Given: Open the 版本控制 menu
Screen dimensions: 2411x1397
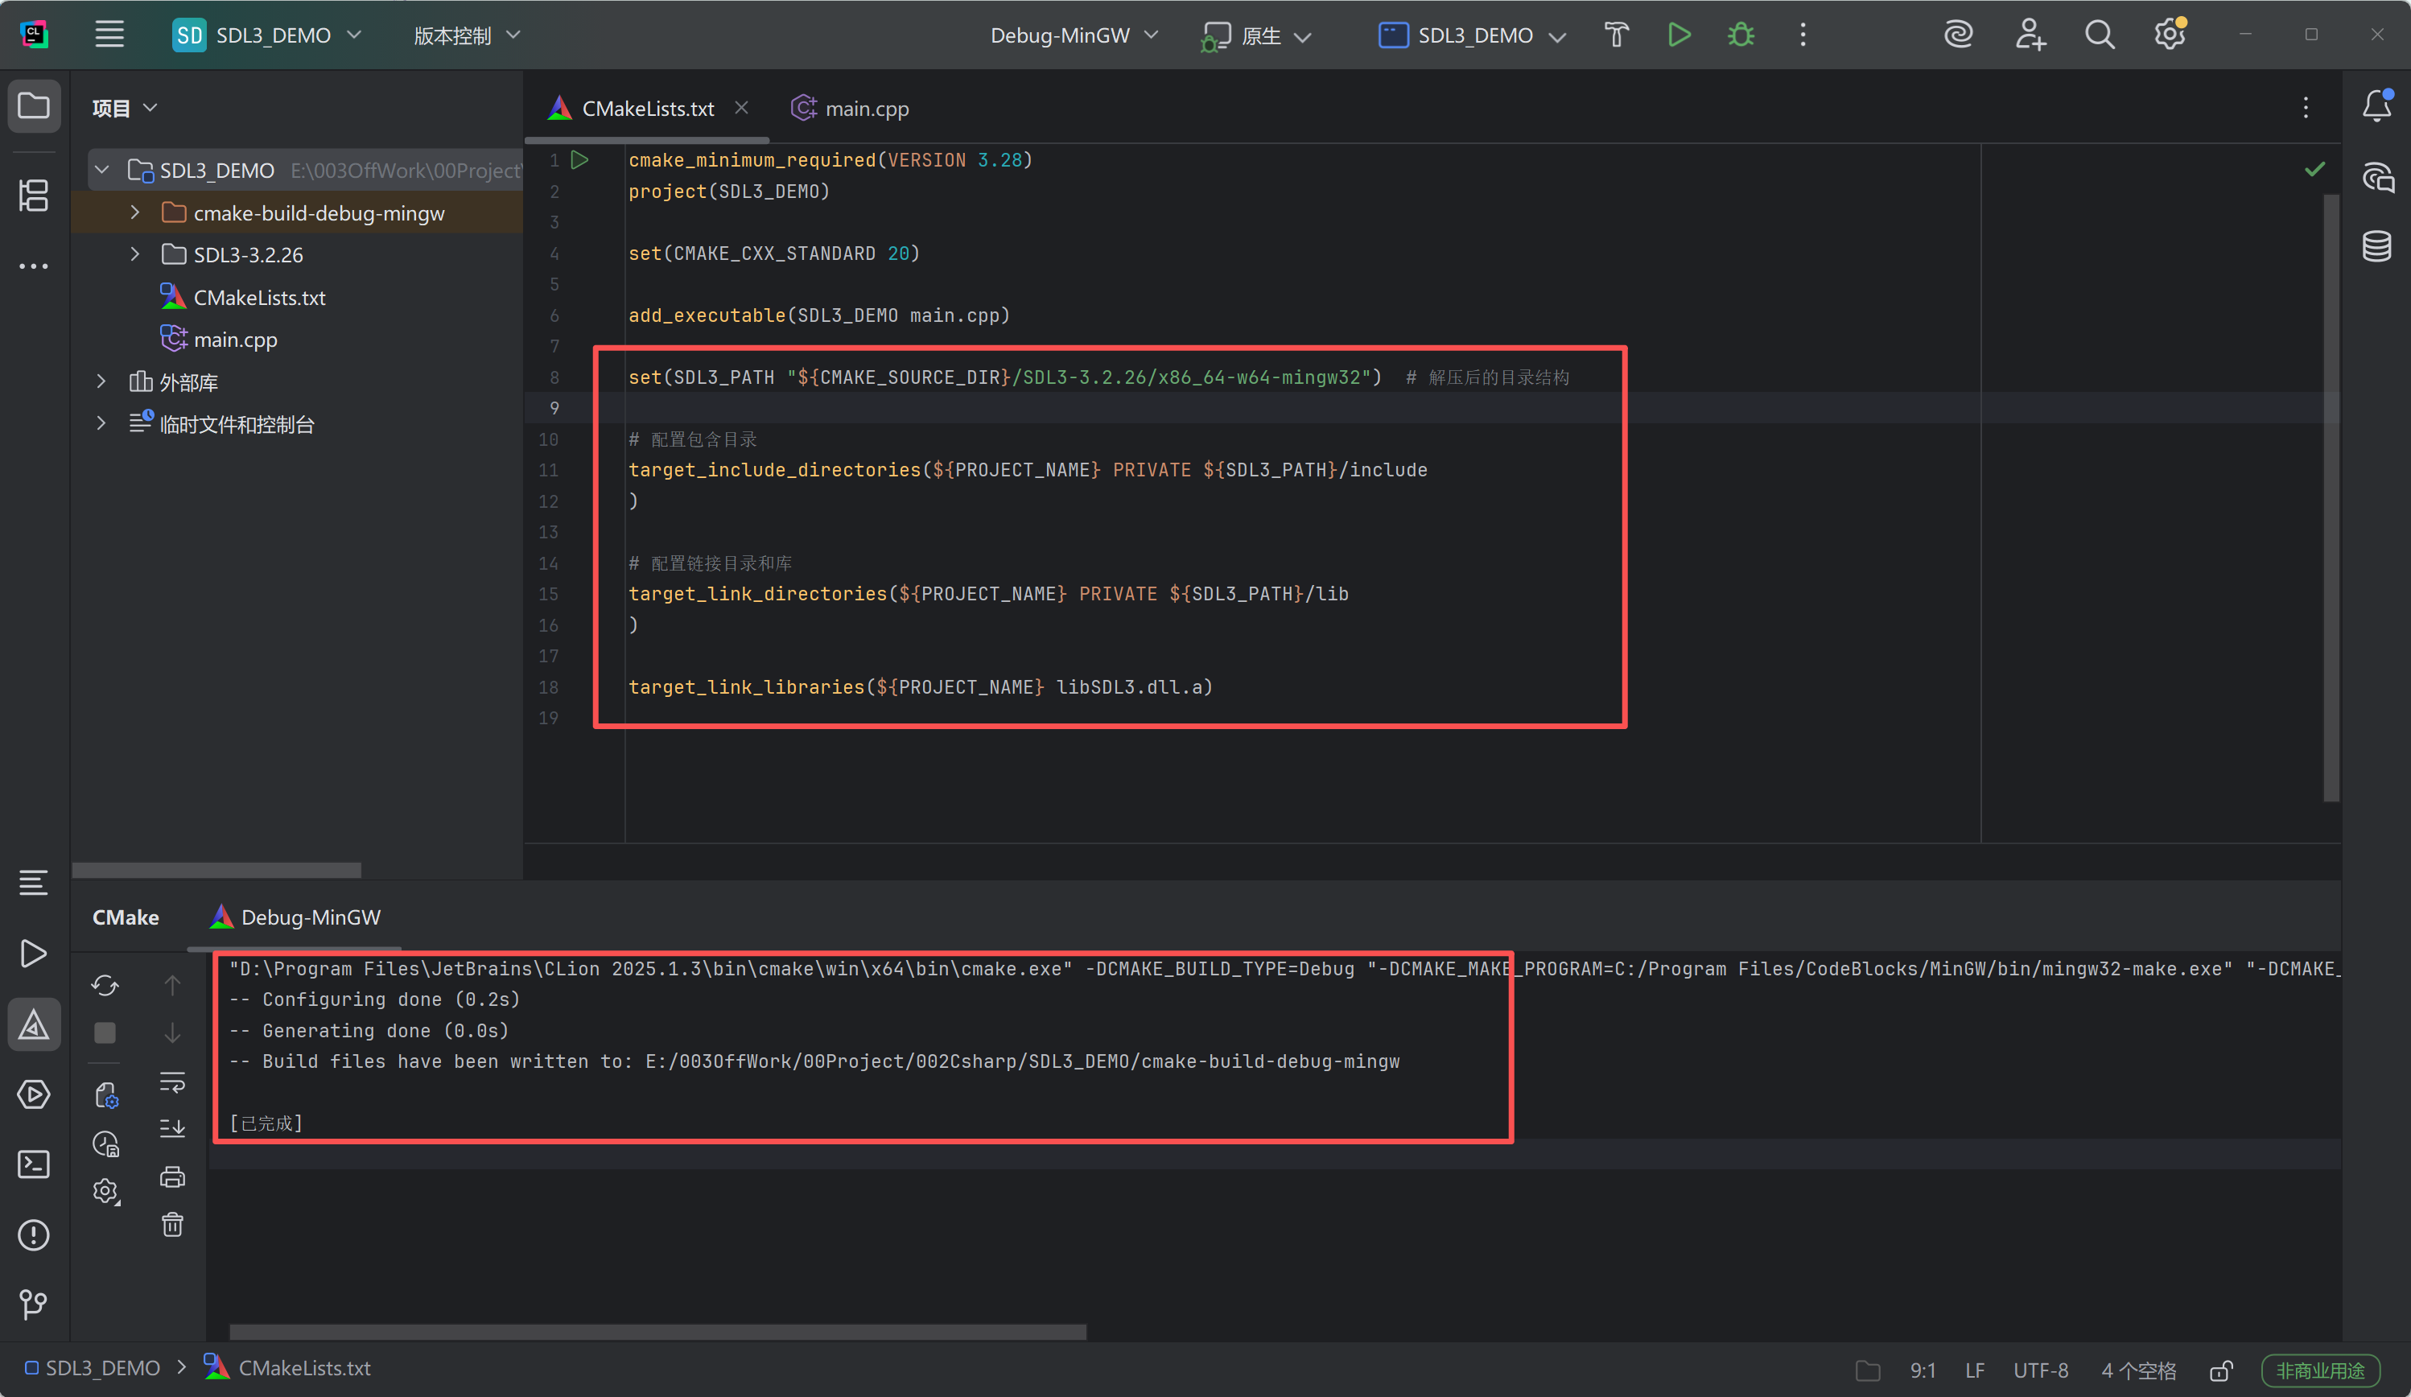Looking at the screenshot, I should 466,35.
